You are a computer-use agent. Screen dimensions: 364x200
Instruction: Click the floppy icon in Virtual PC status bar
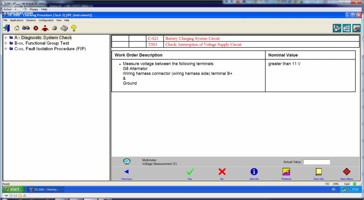(x=15, y=195)
